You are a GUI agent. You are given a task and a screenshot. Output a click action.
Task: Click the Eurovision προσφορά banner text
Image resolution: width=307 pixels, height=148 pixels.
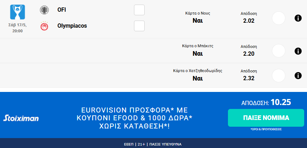point(134,118)
